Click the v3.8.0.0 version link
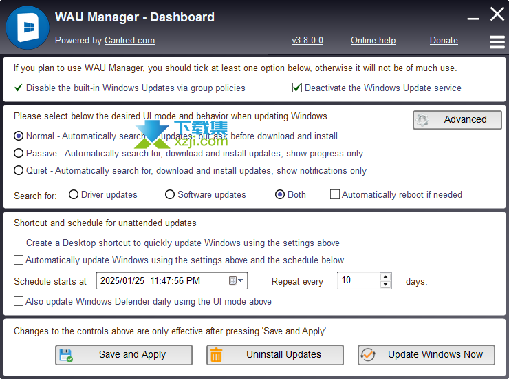This screenshot has height=379, width=509. point(307,41)
